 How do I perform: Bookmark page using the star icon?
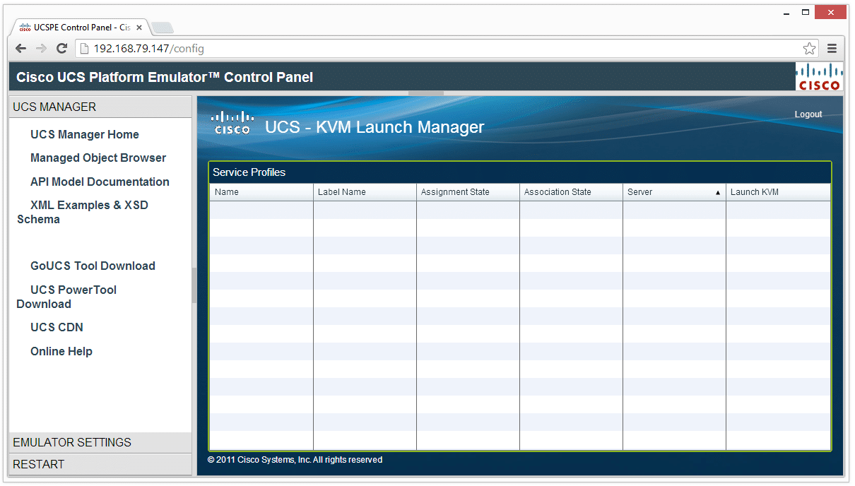(x=809, y=49)
